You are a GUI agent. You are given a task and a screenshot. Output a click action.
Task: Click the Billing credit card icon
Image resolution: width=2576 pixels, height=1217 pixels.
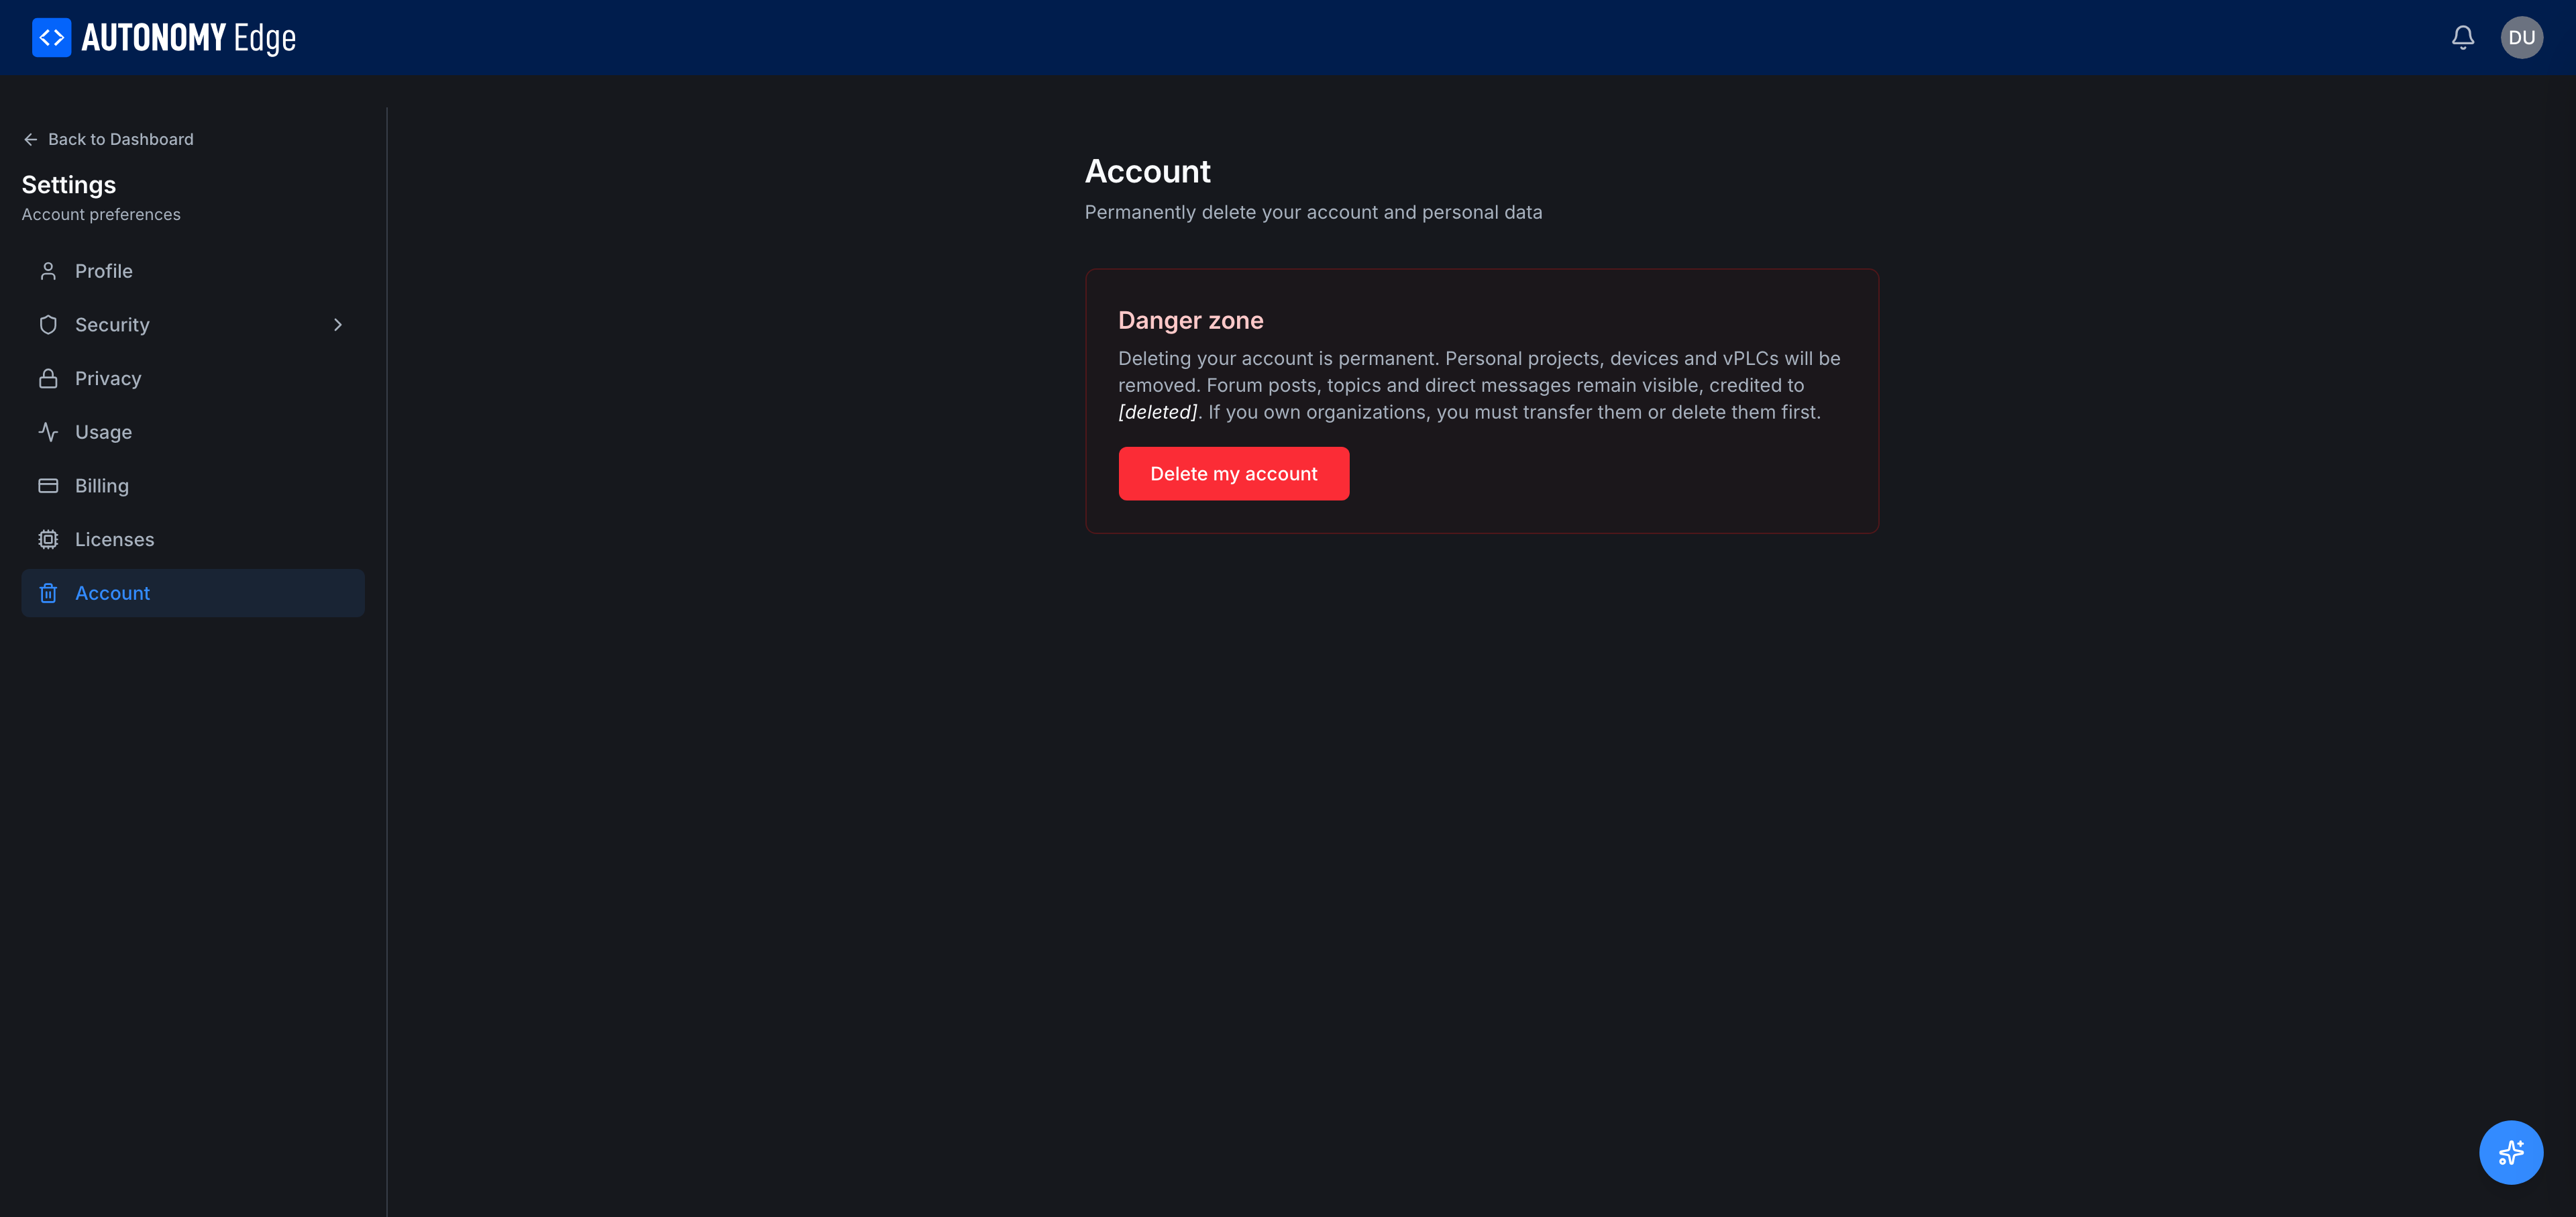point(48,486)
